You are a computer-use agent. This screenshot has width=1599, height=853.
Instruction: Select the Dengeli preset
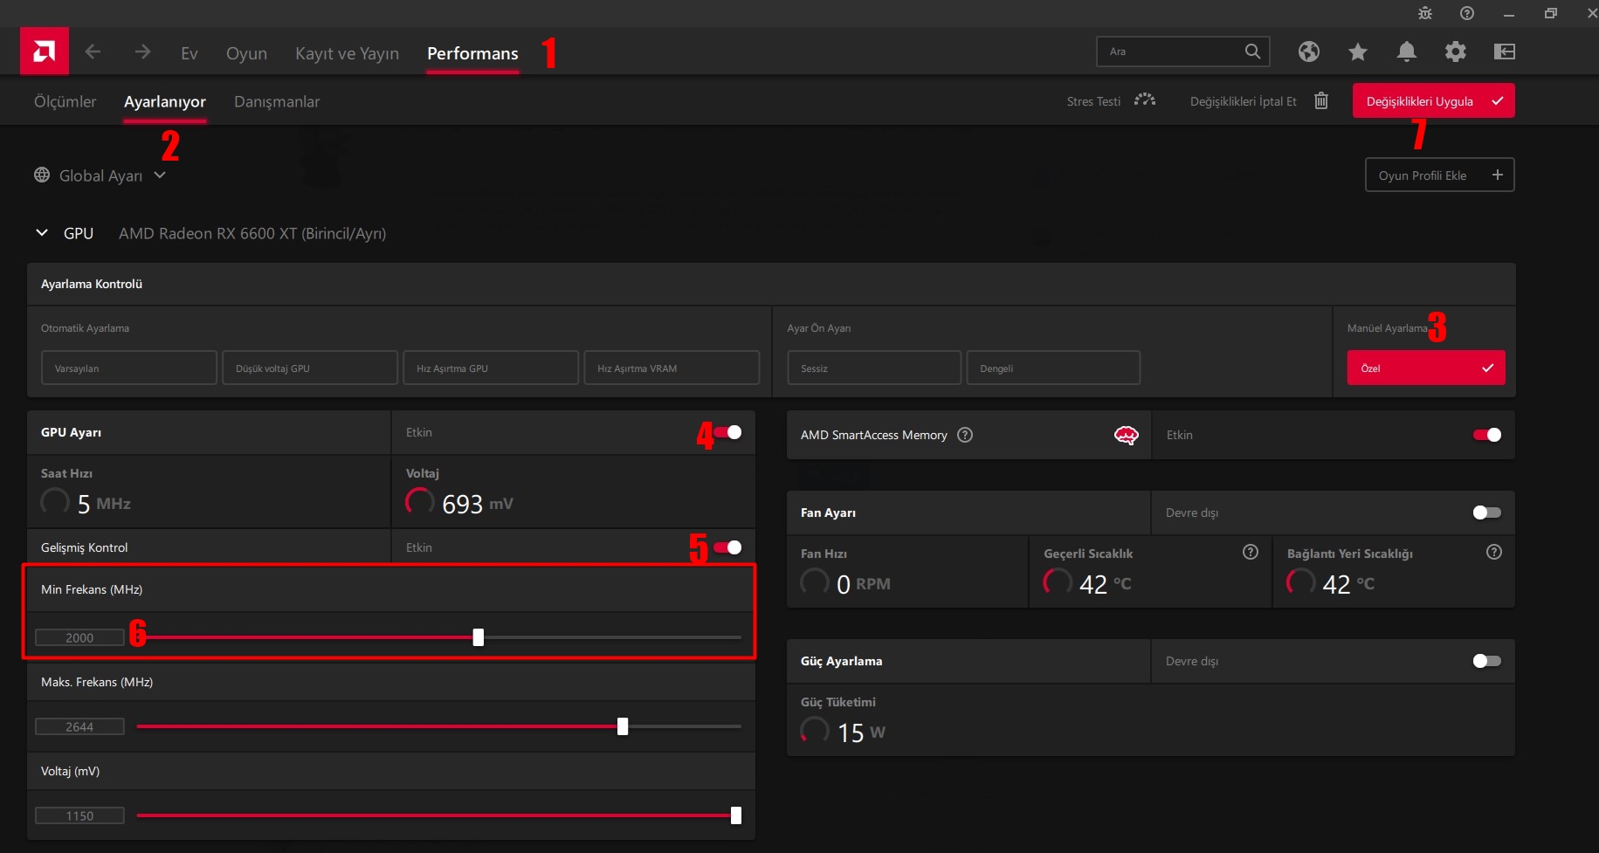(x=1053, y=368)
